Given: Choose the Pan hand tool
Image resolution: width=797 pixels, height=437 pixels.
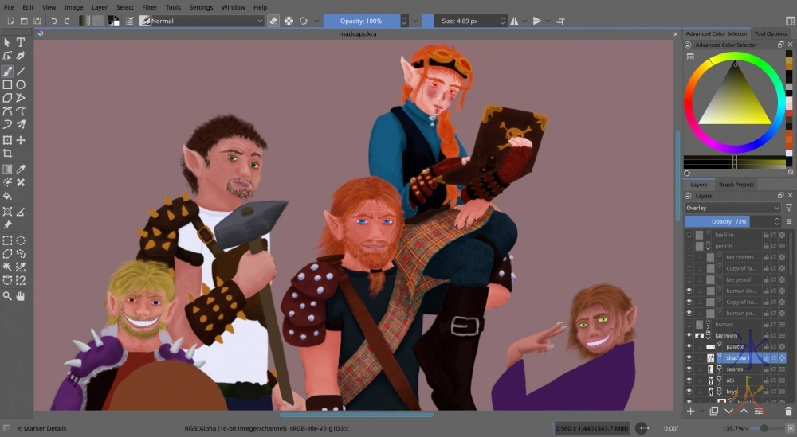Looking at the screenshot, I should 21,296.
